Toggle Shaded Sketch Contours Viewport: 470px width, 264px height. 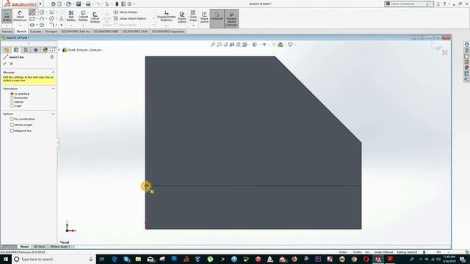pos(231,18)
